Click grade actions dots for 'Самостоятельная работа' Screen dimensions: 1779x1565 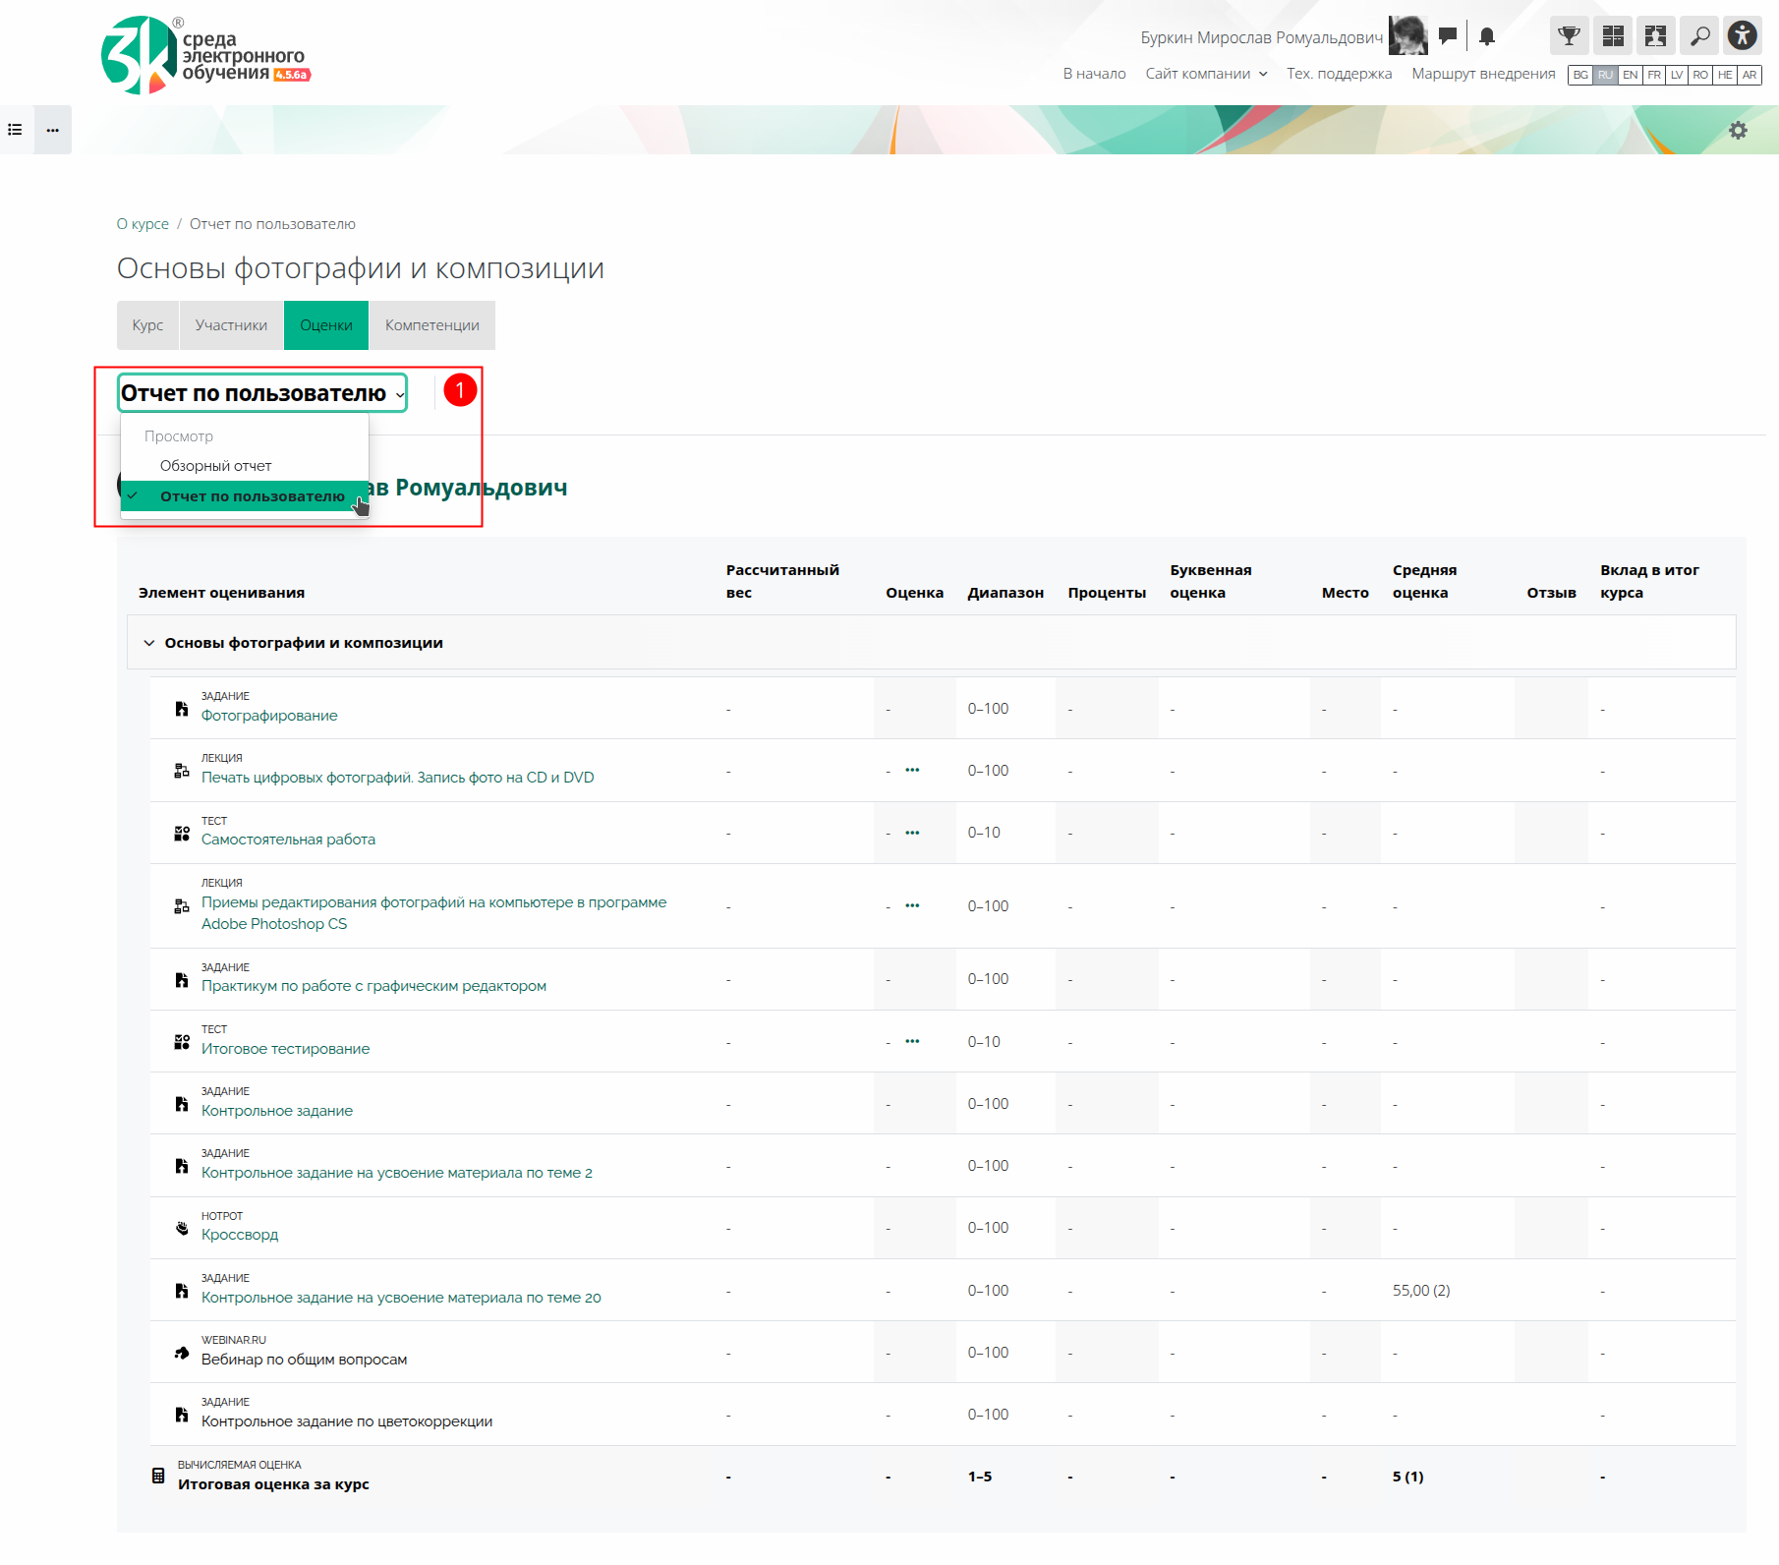(912, 833)
